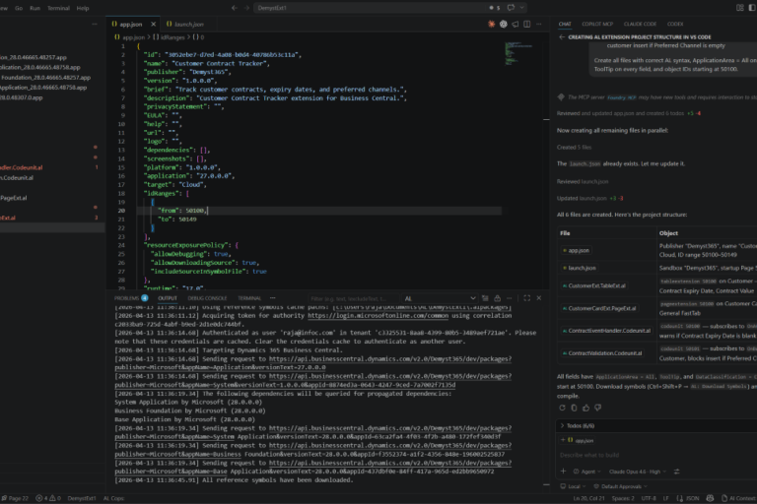Screen dimensions: 757x504
Task: Open panel tabs overflow ellipsis
Action: [273, 298]
